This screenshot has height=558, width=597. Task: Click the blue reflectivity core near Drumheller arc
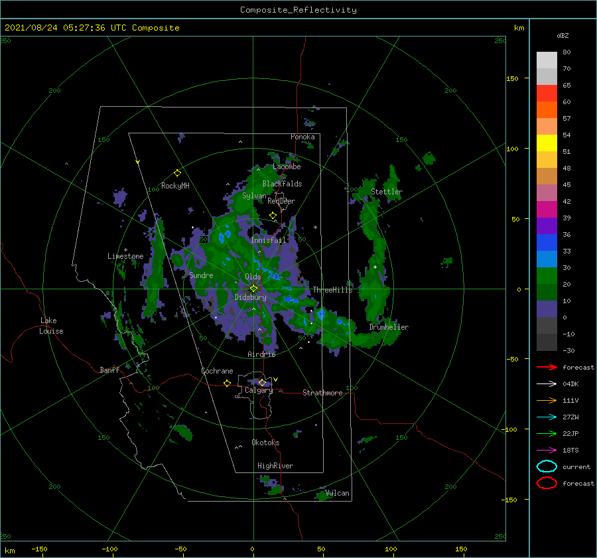[321, 314]
